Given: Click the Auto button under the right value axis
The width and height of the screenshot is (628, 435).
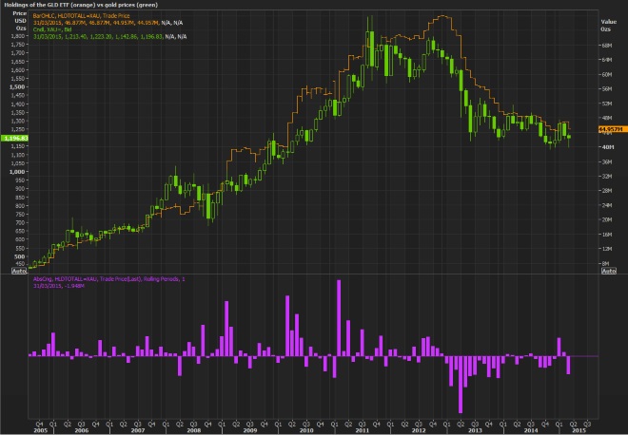Looking at the screenshot, I should click(x=609, y=271).
